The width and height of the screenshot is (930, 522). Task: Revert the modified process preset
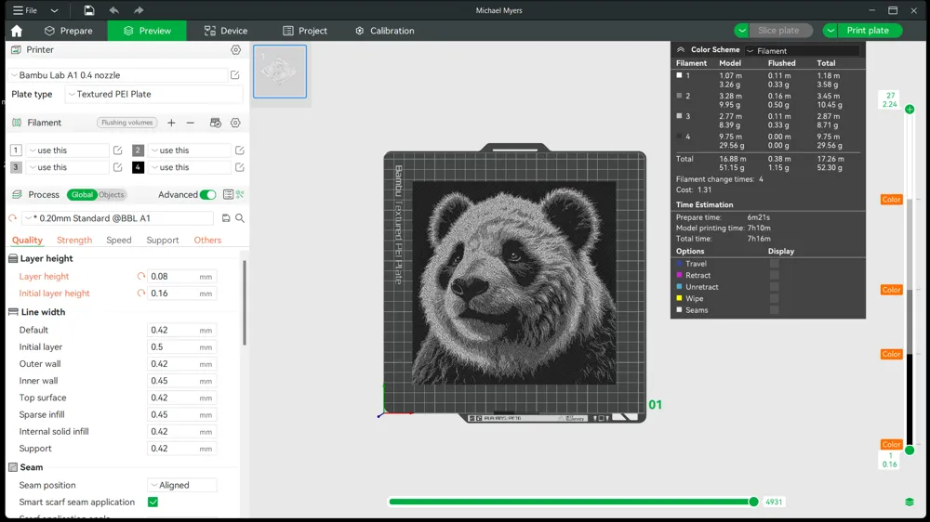pyautogui.click(x=12, y=218)
